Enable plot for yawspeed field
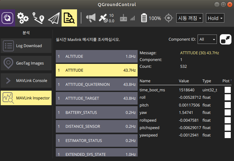This screenshot has width=234, height=161. point(228,135)
